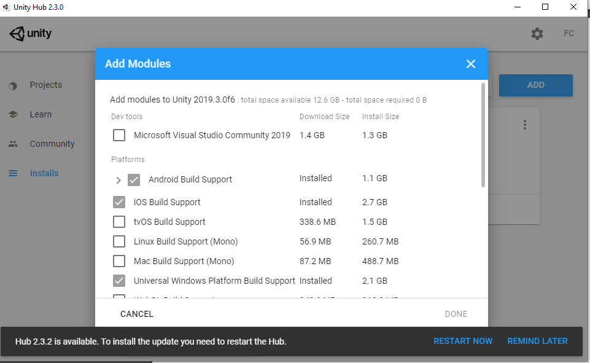Open the three-dot menu on install card
This screenshot has height=363, width=590.
[524, 125]
